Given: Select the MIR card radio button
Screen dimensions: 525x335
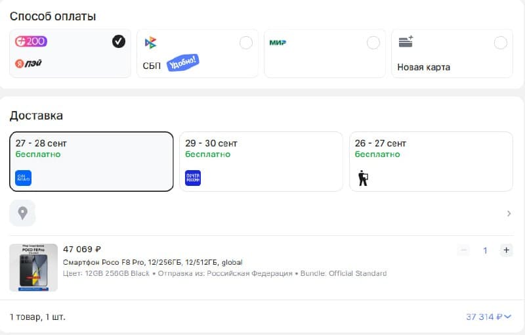Looking at the screenshot, I should click(373, 43).
